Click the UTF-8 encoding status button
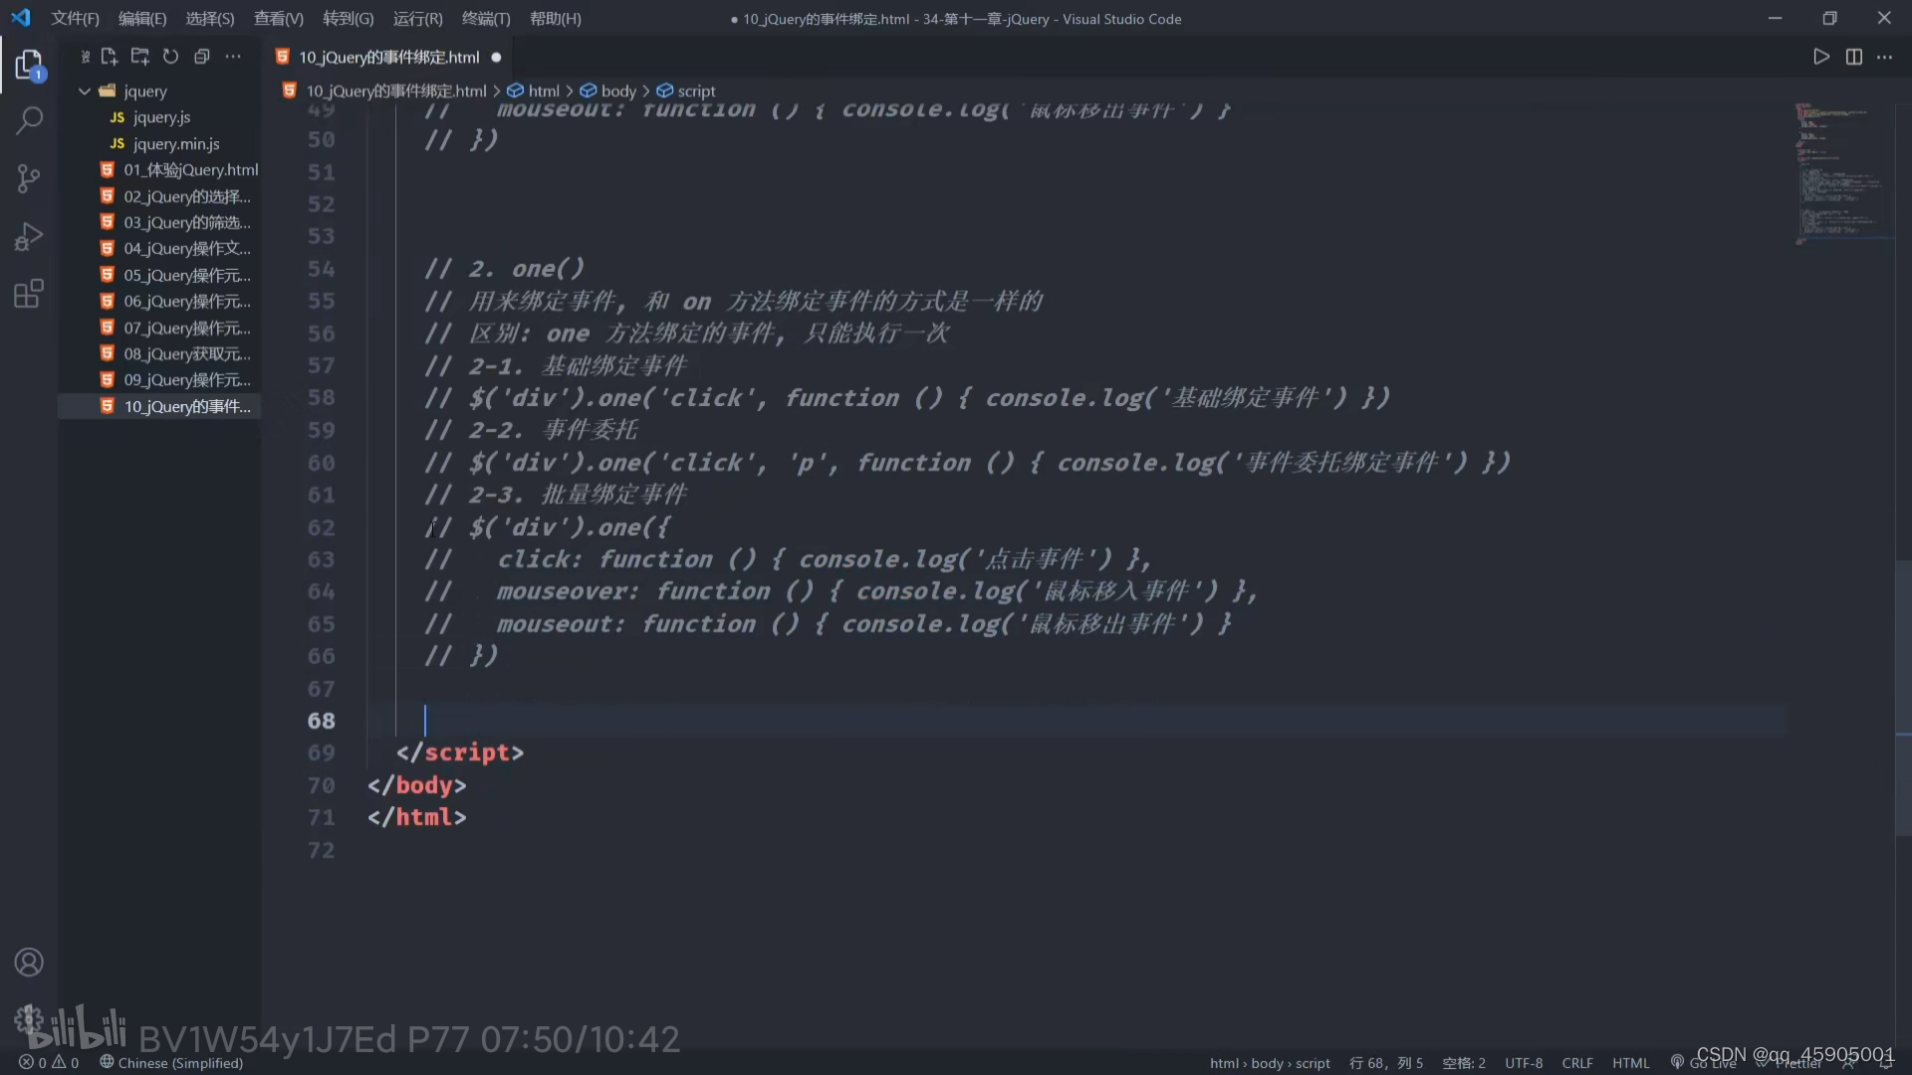 coord(1523,1062)
